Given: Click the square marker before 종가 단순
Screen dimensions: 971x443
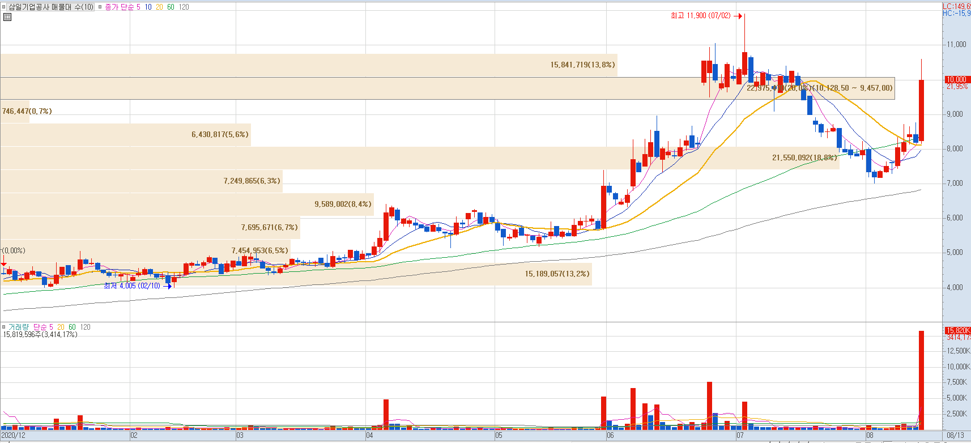Looking at the screenshot, I should pos(100,7).
